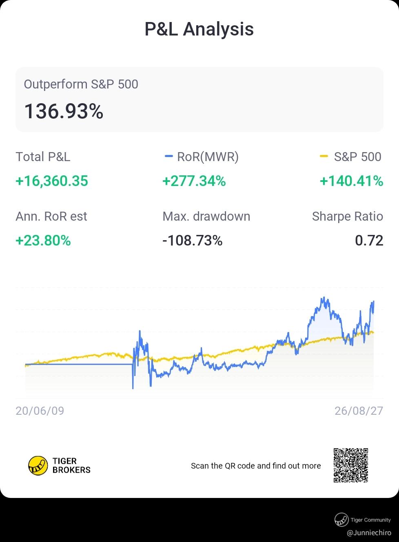The width and height of the screenshot is (399, 542).
Task: Click the blue RoR(MWR) legend marker
Action: click(x=168, y=157)
